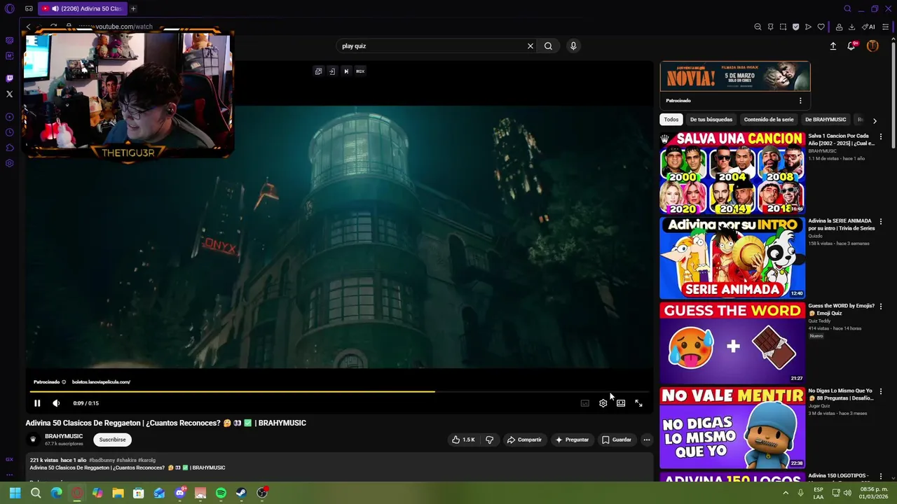Open more actions under the video
This screenshot has width=897, height=504.
[x=646, y=440]
